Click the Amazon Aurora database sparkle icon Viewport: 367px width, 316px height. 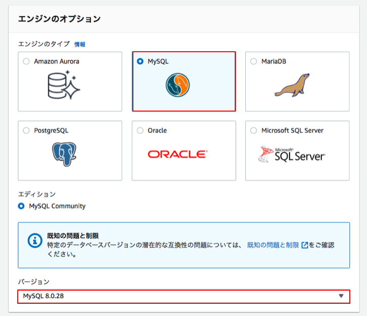pyautogui.click(x=64, y=85)
